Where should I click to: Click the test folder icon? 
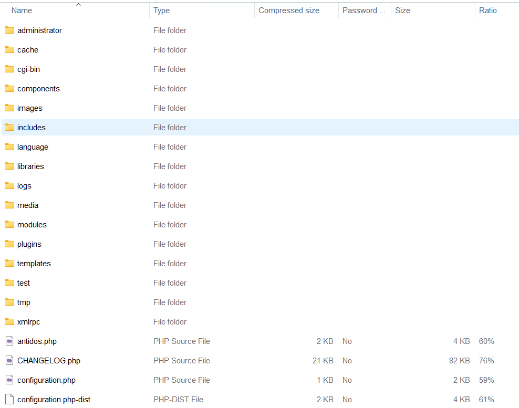point(9,283)
